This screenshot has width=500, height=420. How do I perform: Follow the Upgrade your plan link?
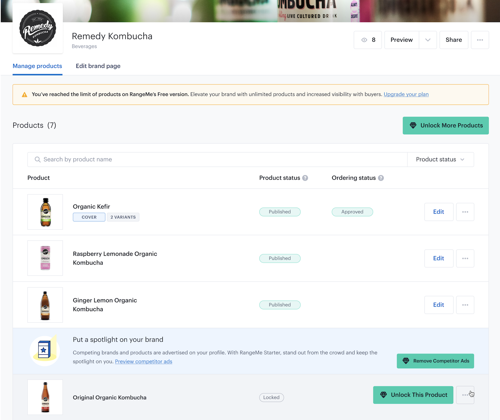point(406,94)
